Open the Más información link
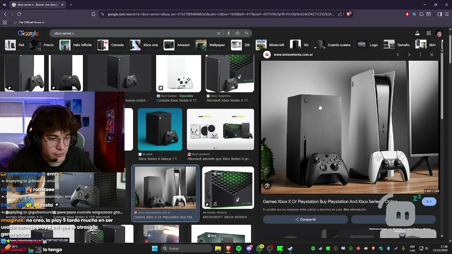This screenshot has width=452, height=254. coord(355,210)
